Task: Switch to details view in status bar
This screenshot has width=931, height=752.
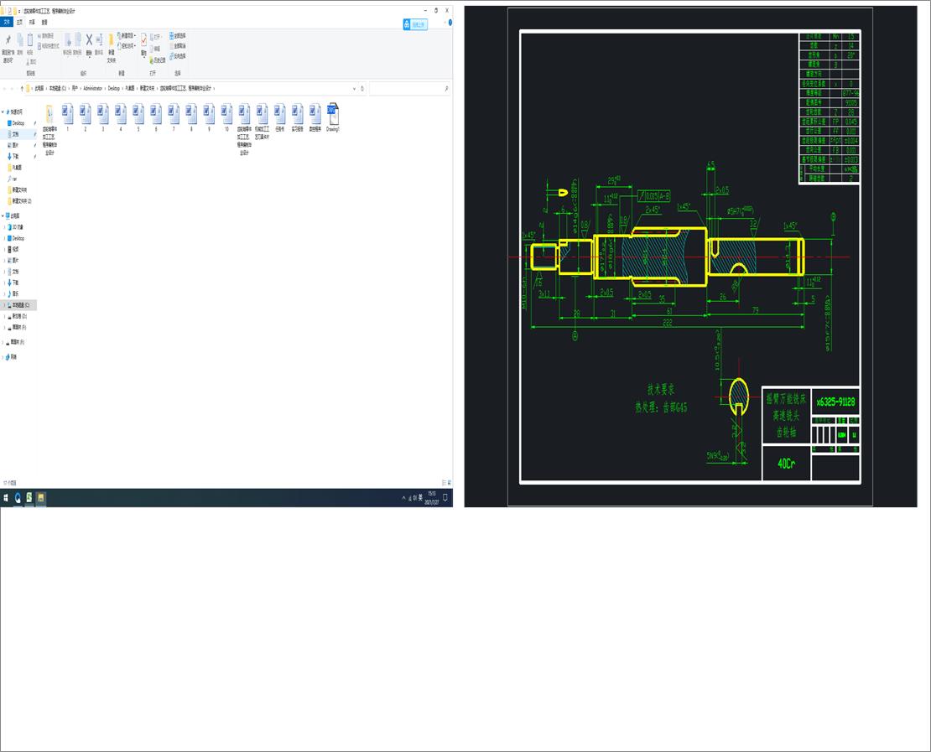Action: pyautogui.click(x=444, y=483)
